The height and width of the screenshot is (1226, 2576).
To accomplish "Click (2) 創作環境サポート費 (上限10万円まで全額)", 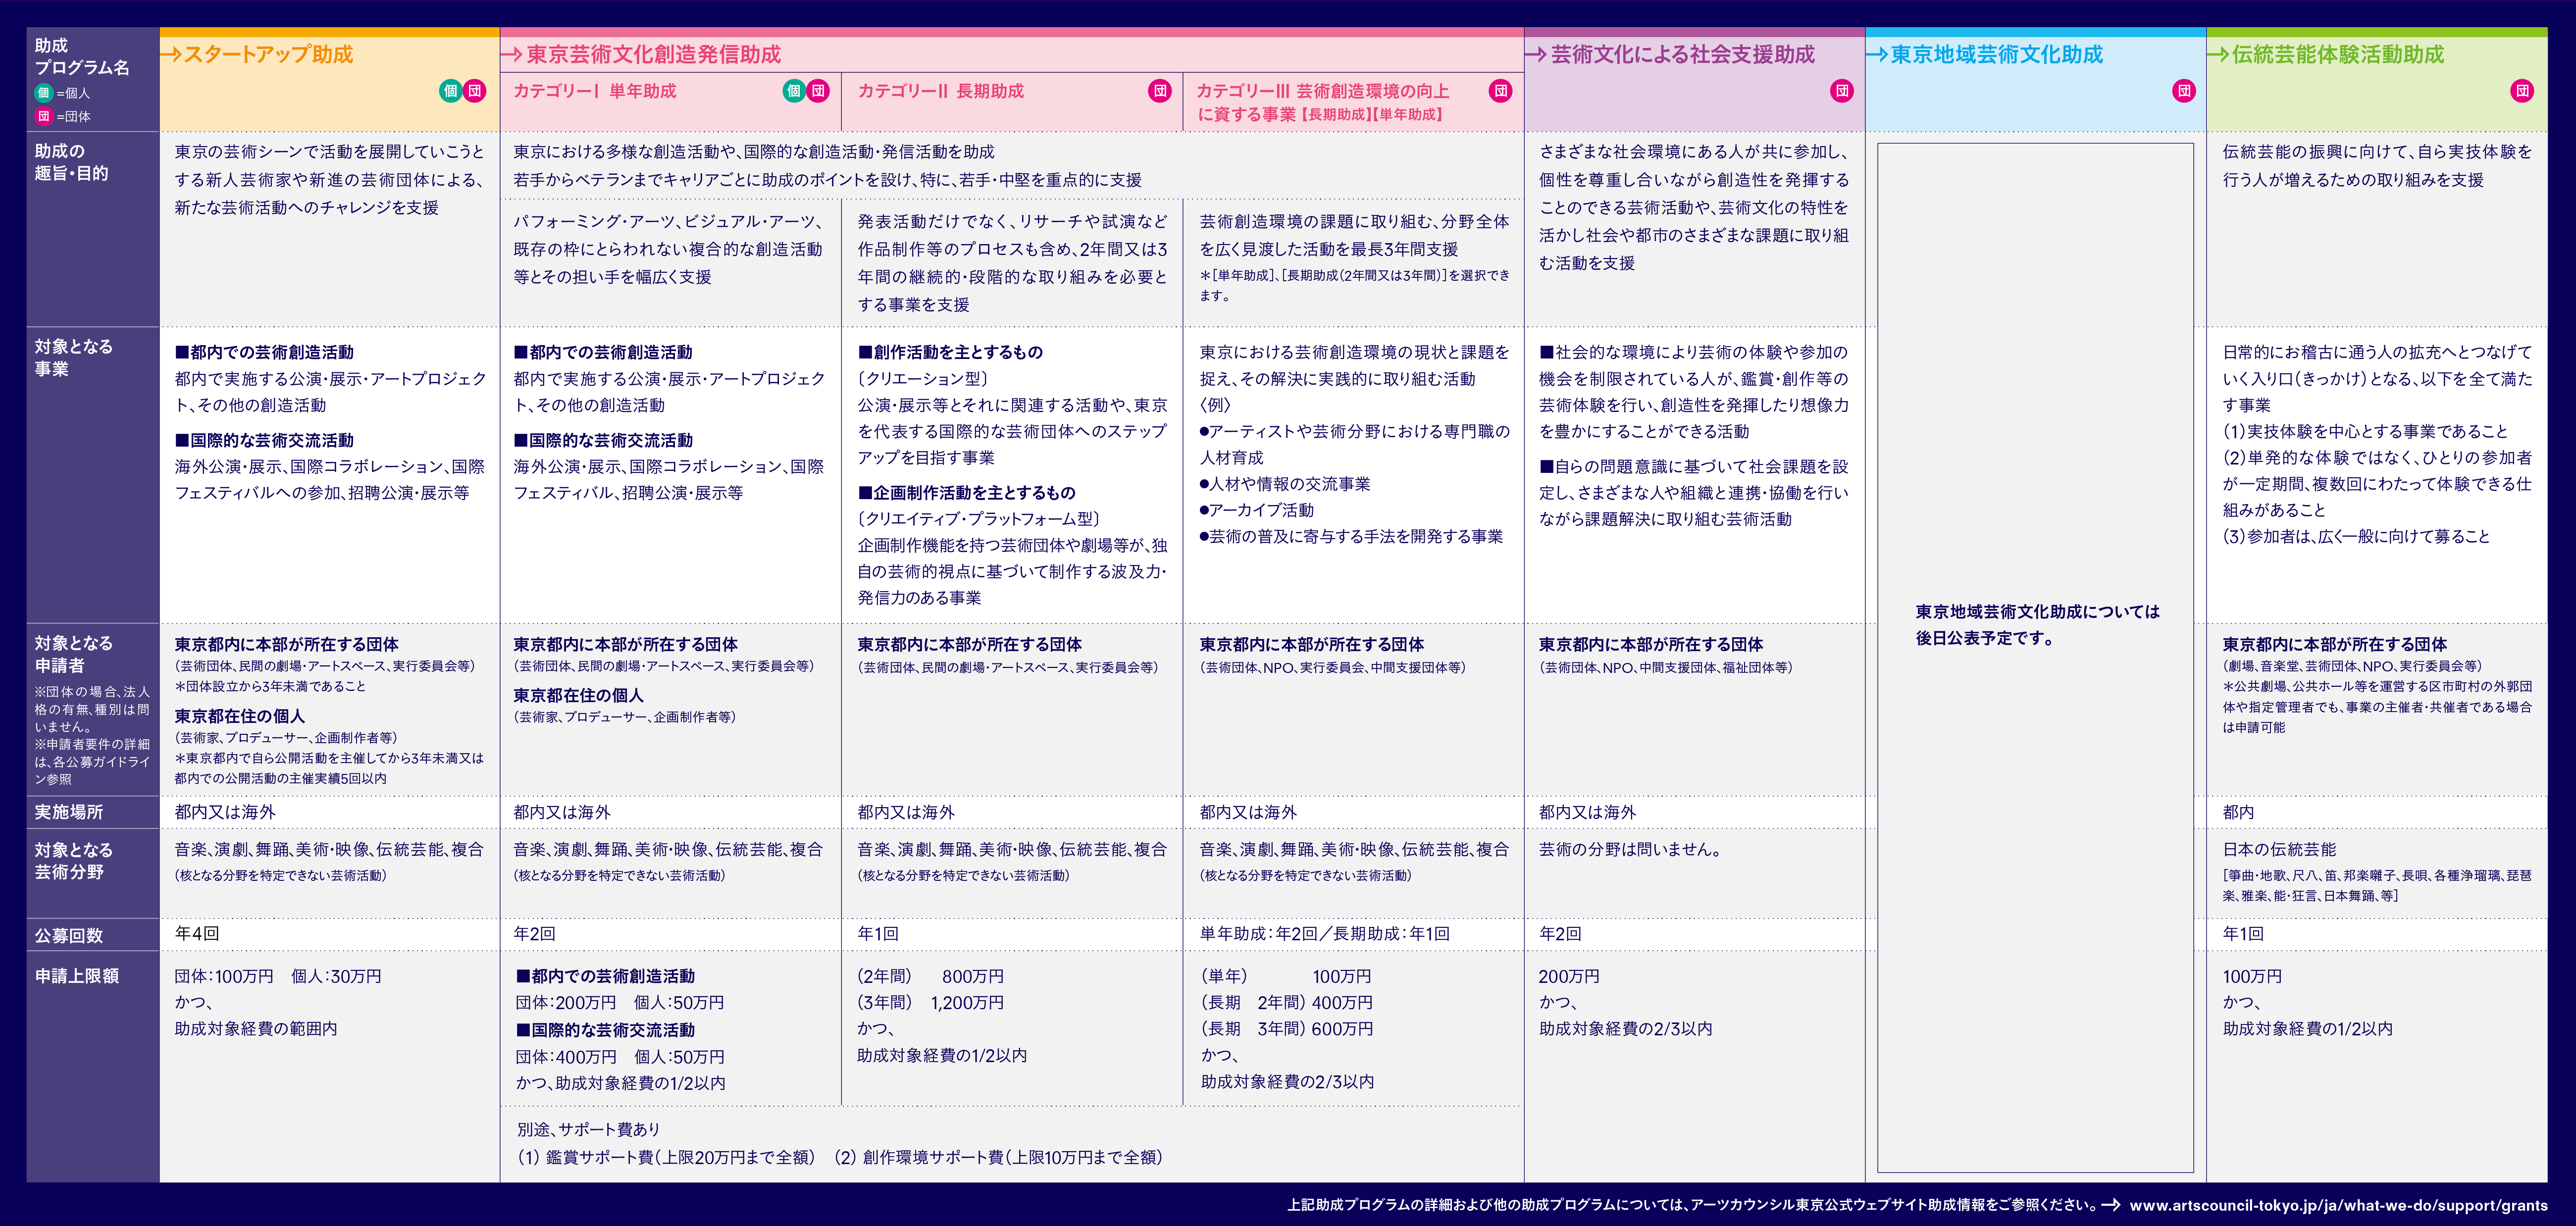I will pos(998,1157).
